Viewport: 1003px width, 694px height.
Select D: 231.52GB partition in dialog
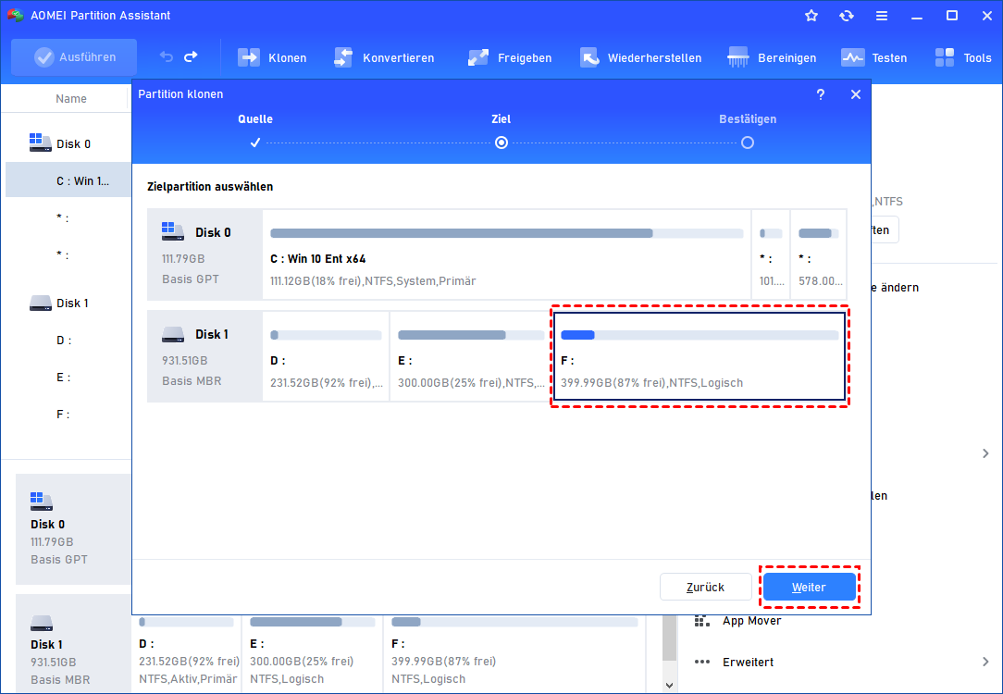click(326, 356)
